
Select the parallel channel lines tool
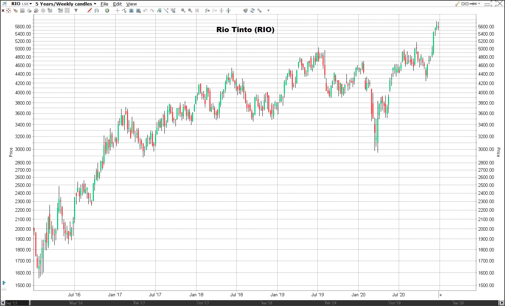click(x=173, y=10)
